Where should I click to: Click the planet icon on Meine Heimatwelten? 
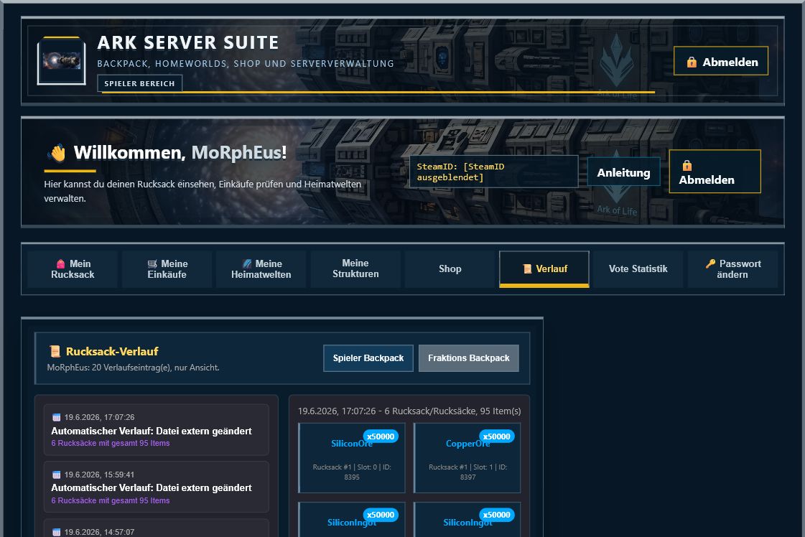[x=247, y=264]
